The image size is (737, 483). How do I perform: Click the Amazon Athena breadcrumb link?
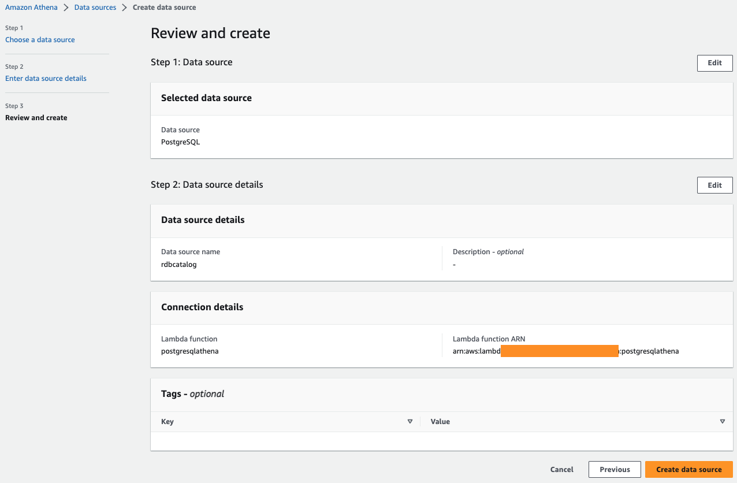point(31,8)
